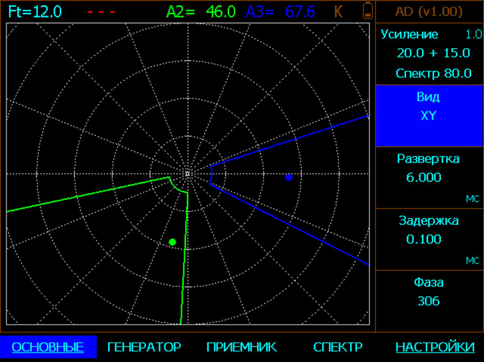484x362 pixels.
Task: Switch to the ПРИЕМНИК tab
Action: [x=241, y=347]
